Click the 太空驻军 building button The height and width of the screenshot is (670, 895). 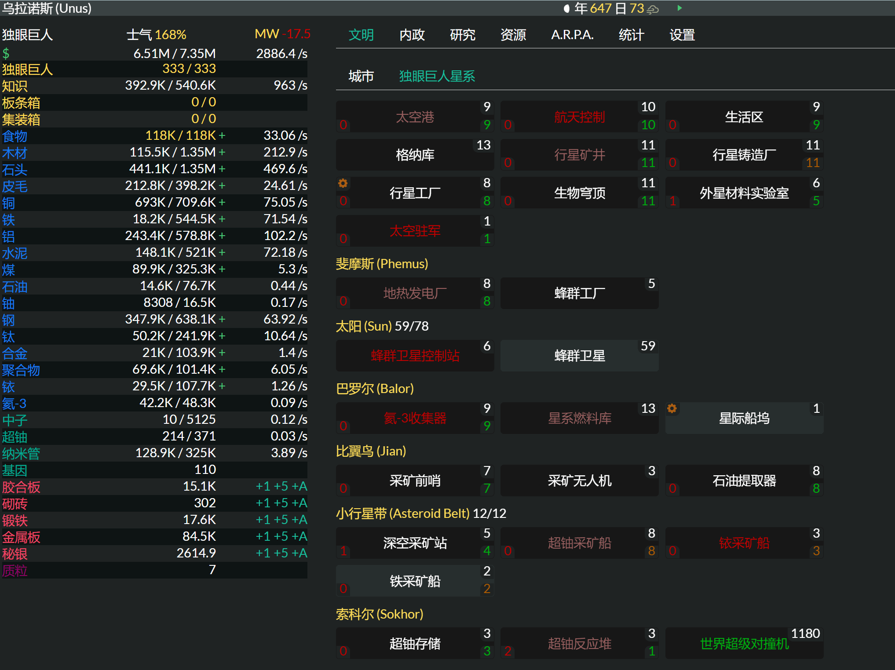[415, 231]
